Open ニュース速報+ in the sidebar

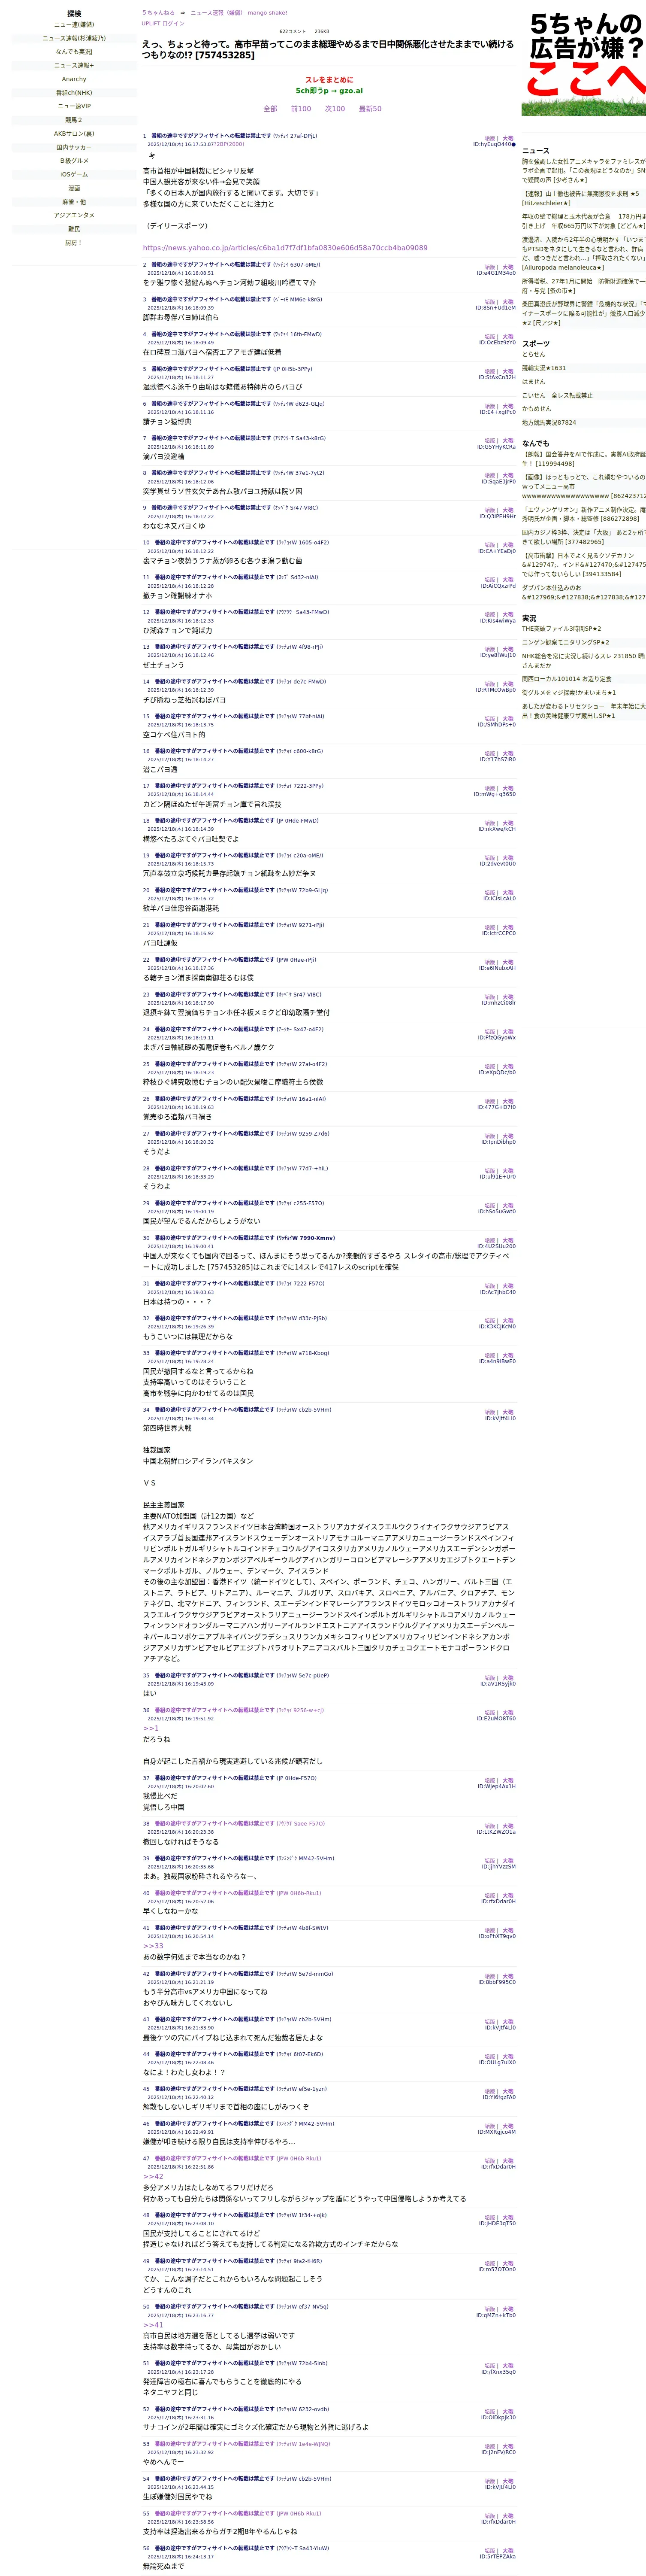[x=74, y=65]
